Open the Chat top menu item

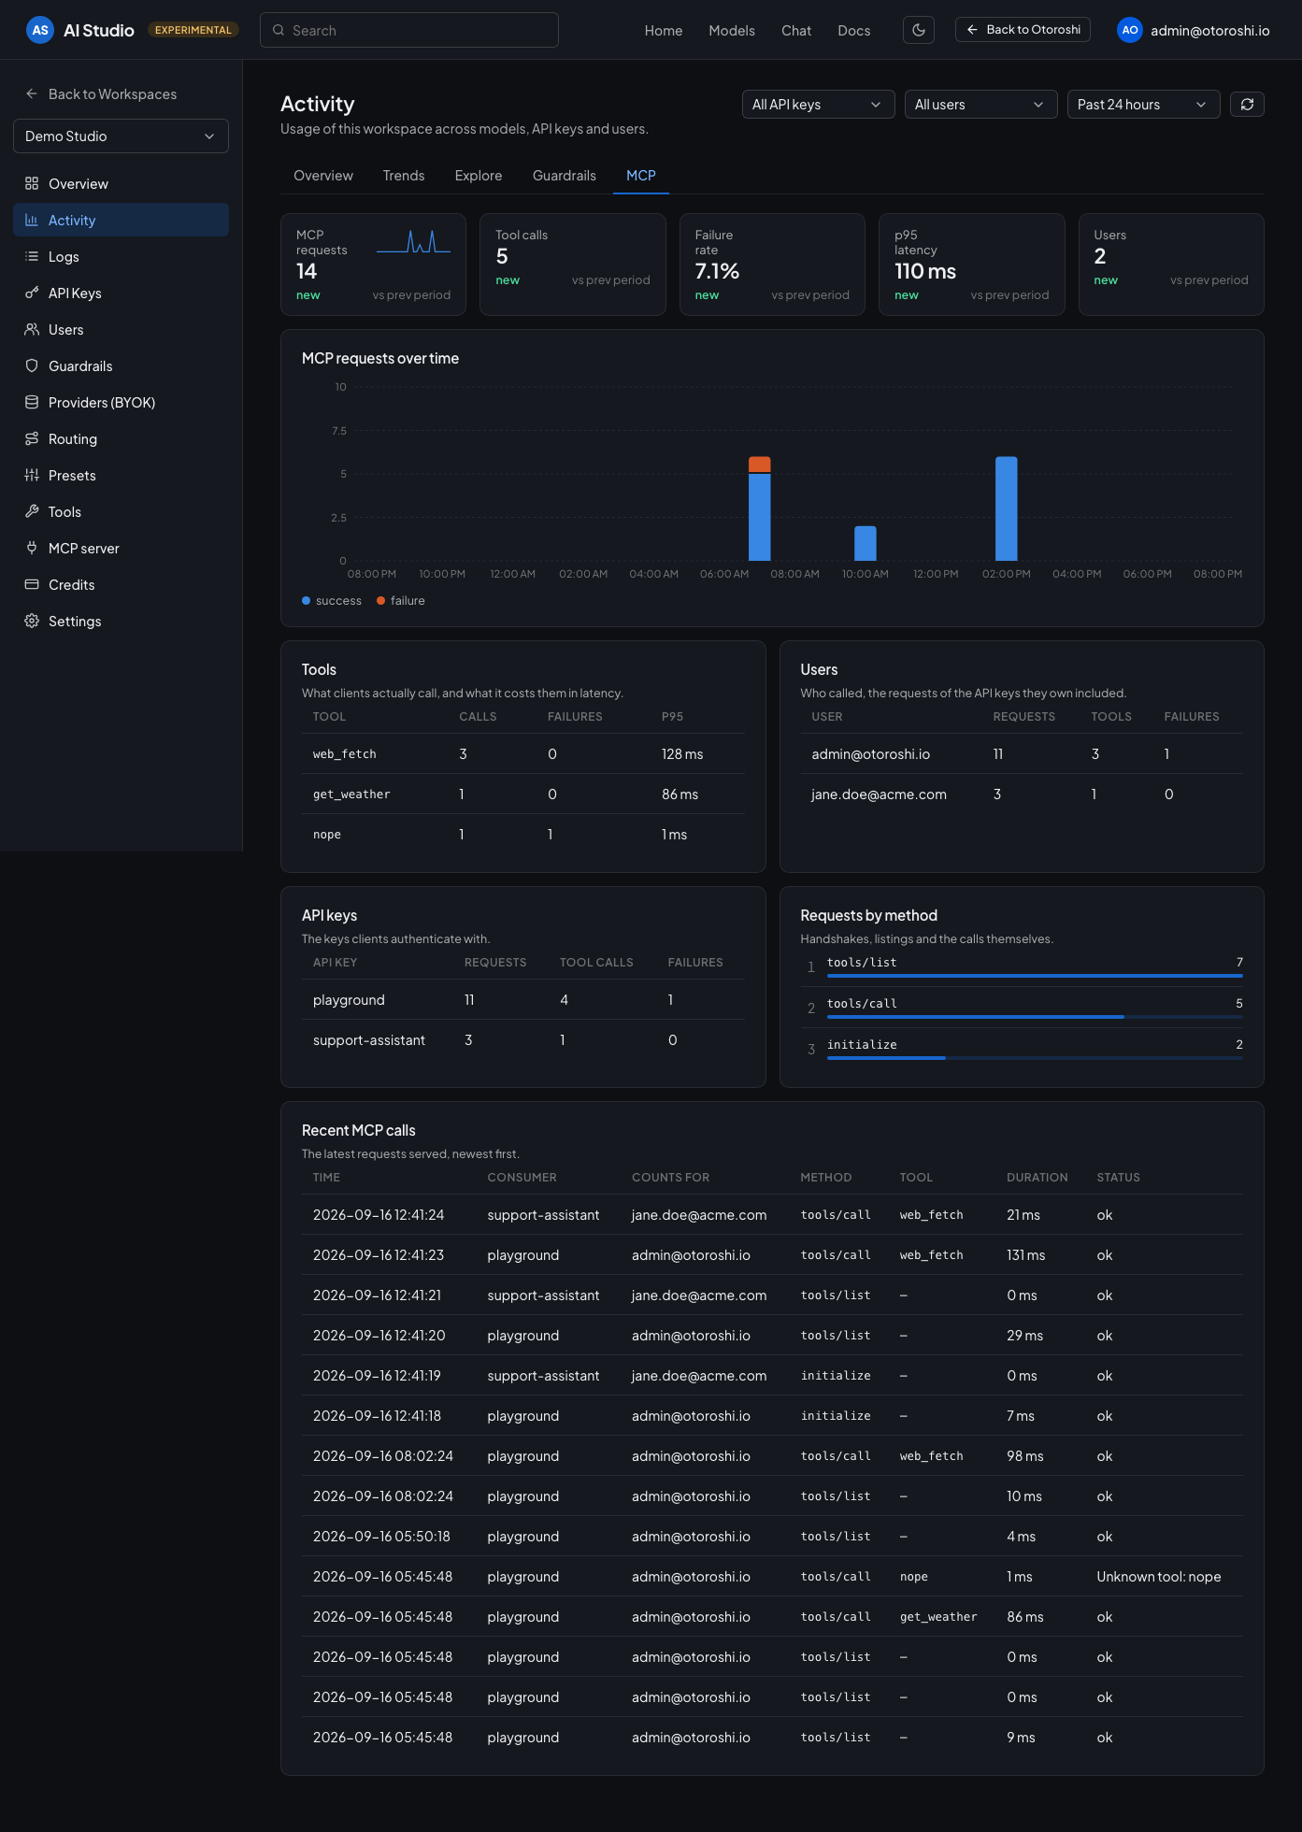point(796,30)
